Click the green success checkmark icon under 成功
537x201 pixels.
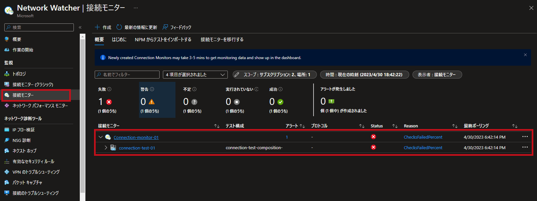(280, 102)
